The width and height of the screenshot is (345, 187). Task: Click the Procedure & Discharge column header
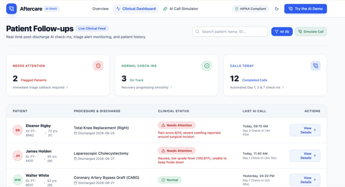click(97, 111)
